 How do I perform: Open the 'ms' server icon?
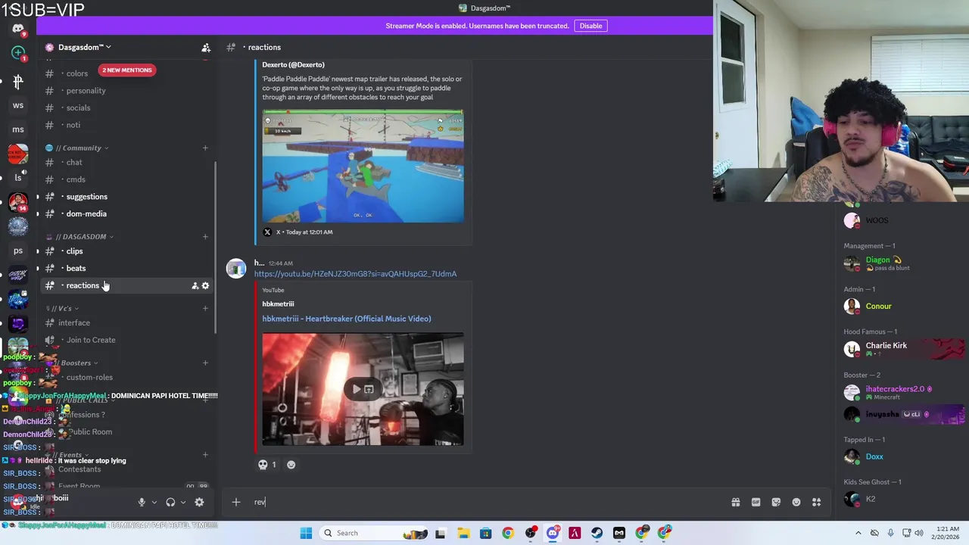point(18,129)
